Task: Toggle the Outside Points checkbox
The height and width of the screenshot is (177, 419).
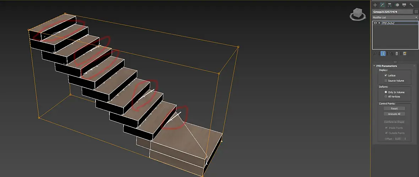Action: point(386,133)
